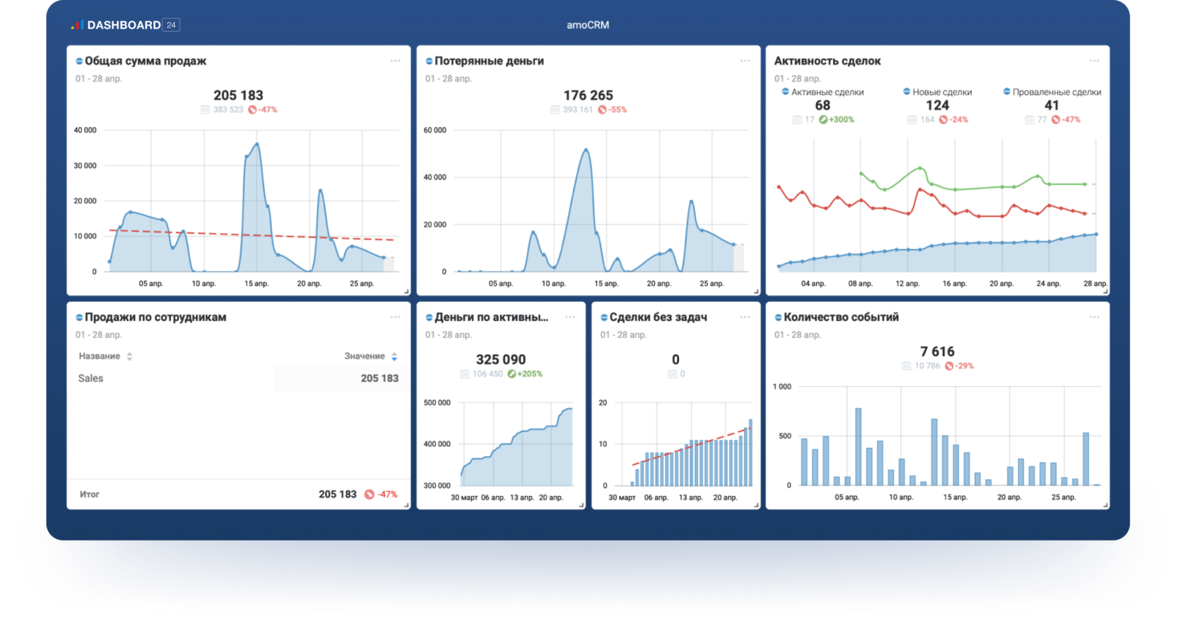
Task: Click the red trend icon in Итог row
Action: [x=369, y=494]
